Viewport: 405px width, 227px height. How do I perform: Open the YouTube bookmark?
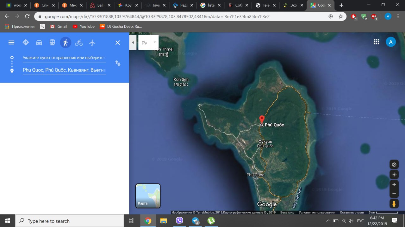[84, 26]
